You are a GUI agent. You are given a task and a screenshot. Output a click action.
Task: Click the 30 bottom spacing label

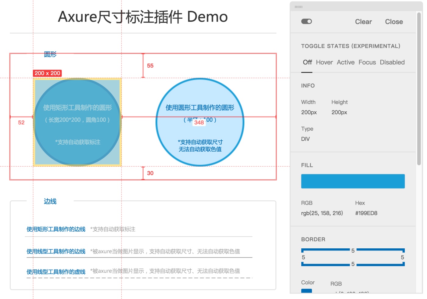point(150,173)
